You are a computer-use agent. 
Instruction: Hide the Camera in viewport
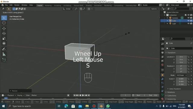[x=188, y=18]
